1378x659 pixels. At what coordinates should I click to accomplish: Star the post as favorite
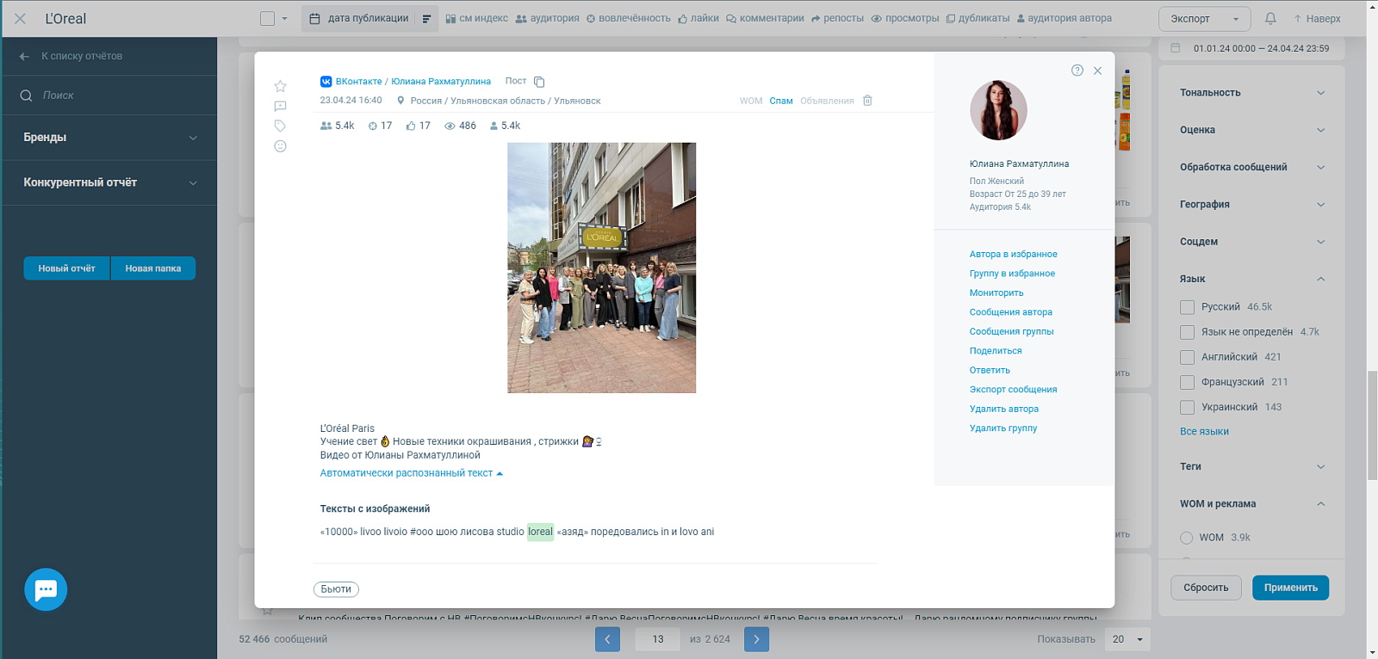coord(280,86)
